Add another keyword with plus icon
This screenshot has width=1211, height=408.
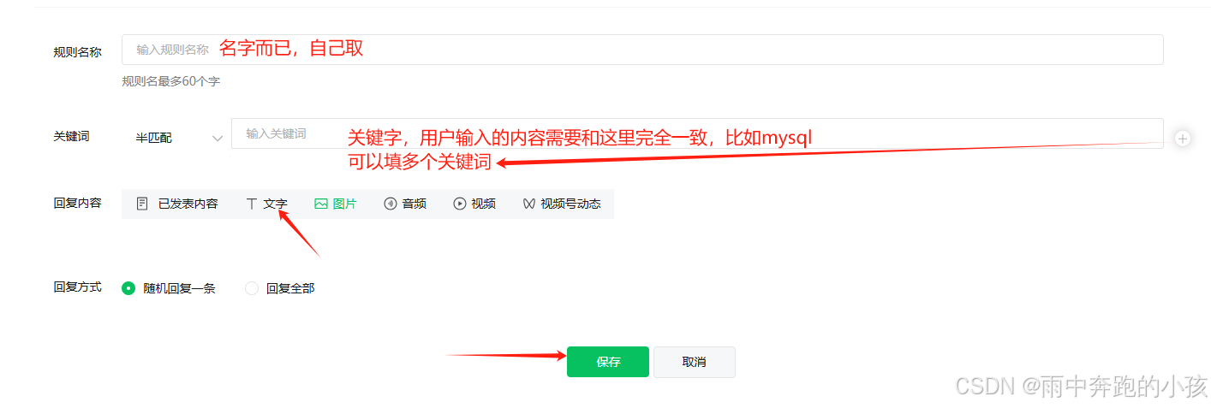1183,138
